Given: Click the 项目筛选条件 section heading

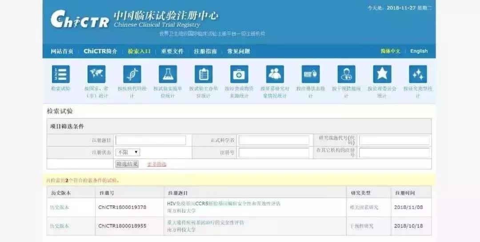Looking at the screenshot, I should [67, 126].
